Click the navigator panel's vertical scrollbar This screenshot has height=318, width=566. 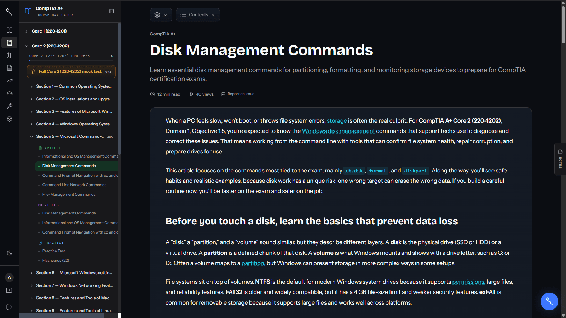[119, 88]
